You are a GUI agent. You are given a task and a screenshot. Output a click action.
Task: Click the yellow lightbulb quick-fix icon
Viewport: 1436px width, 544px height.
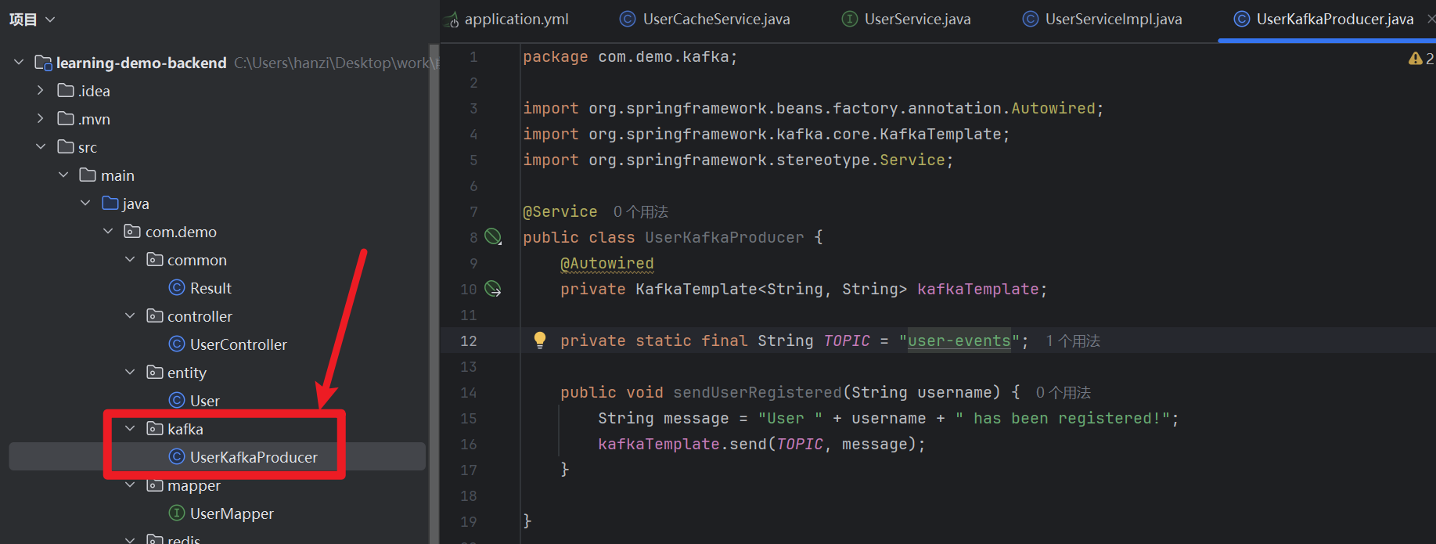[x=539, y=340]
